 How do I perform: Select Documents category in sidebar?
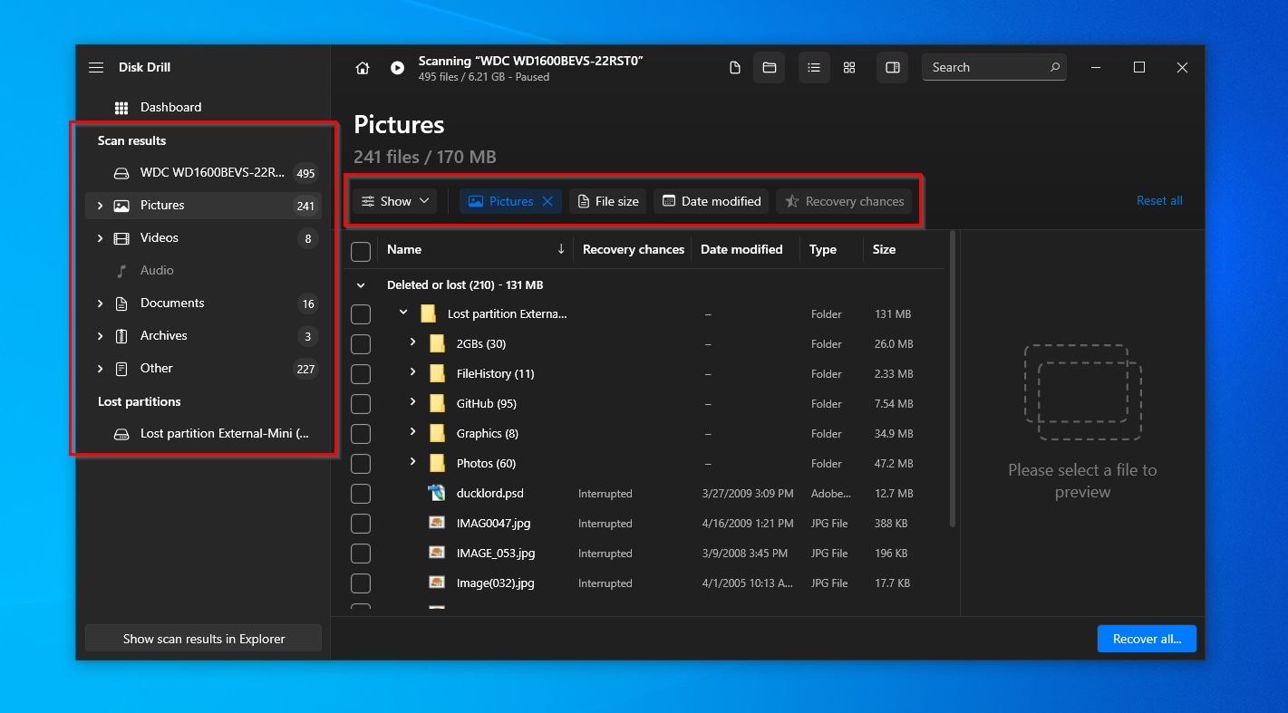click(203, 304)
